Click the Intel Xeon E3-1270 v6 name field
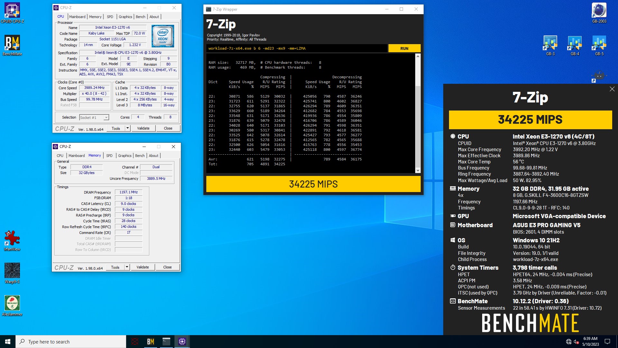The height and width of the screenshot is (348, 618). (113, 27)
